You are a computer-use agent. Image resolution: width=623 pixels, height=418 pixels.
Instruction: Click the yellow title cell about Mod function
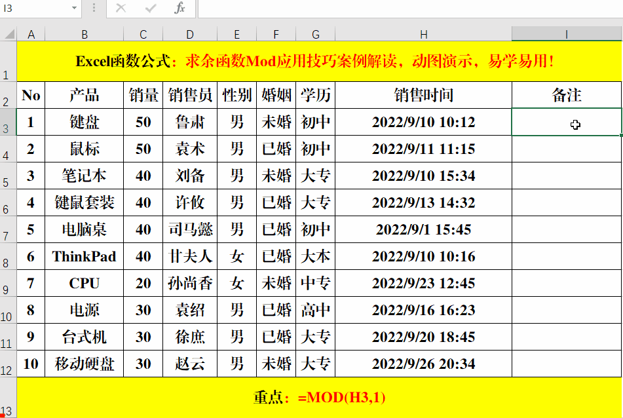(319, 62)
